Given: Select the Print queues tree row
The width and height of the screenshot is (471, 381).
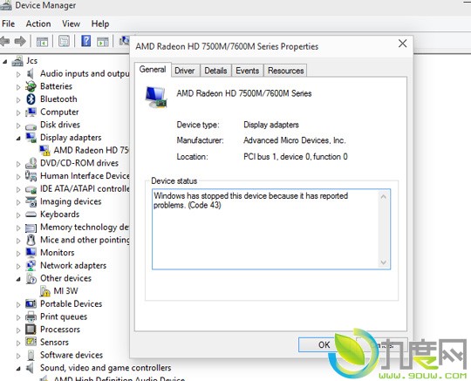Looking at the screenshot, I should click(64, 316).
